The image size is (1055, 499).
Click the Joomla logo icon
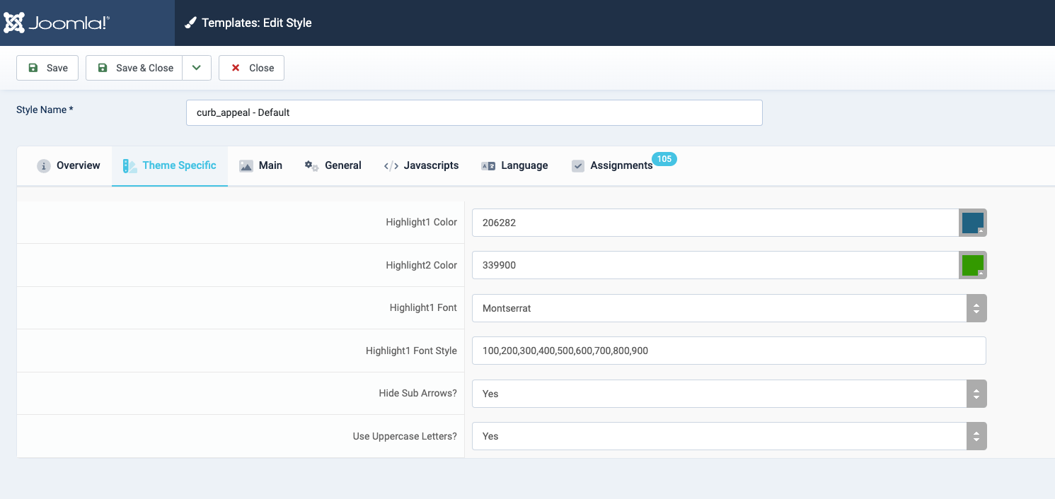pos(14,23)
